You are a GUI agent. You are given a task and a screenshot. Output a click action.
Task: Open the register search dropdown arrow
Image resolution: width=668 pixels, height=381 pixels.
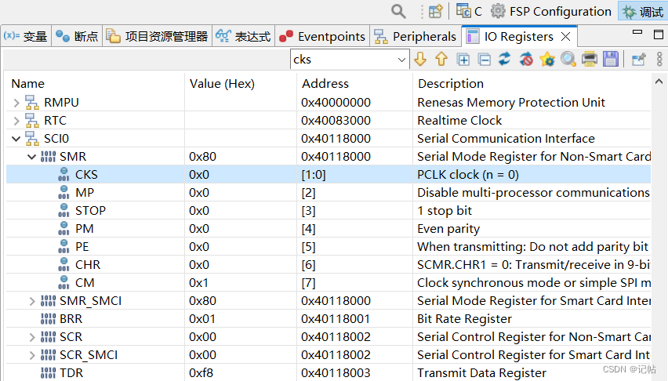(402, 60)
